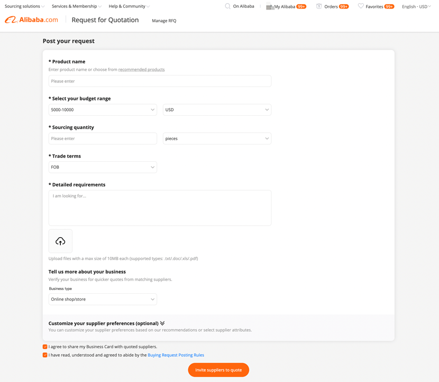Open the Services & Membership menu
439x382 pixels.
[76, 6]
